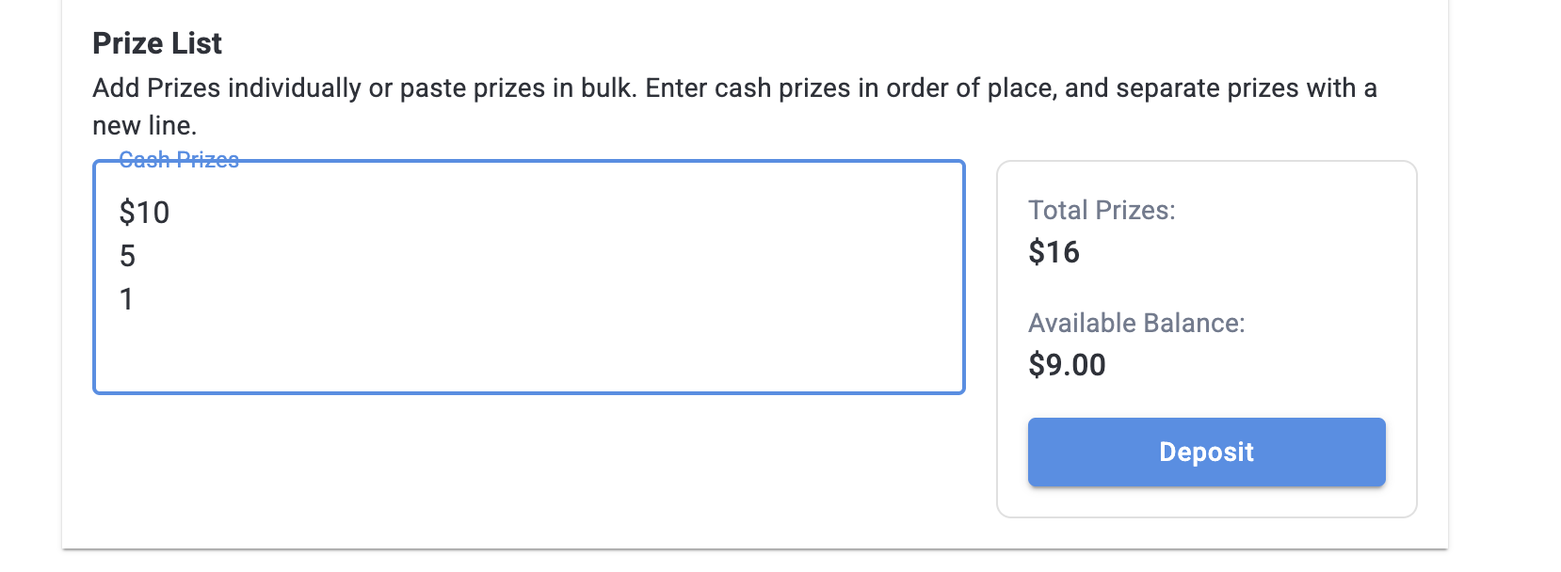
Task: Click the "Cash Prizes" floating field label
Action: point(179,160)
